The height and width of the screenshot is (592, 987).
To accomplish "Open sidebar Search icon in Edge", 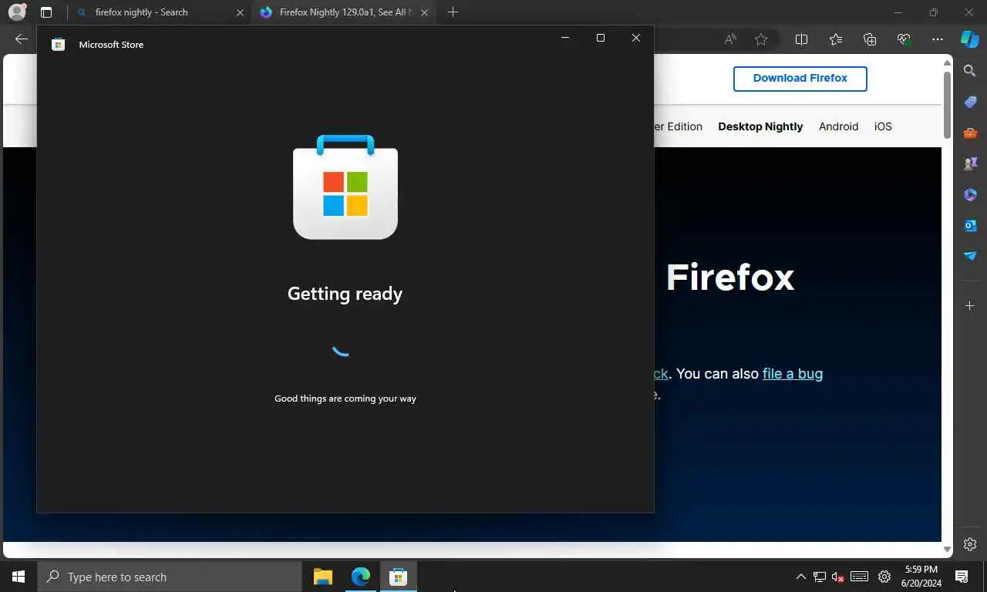I will point(970,71).
